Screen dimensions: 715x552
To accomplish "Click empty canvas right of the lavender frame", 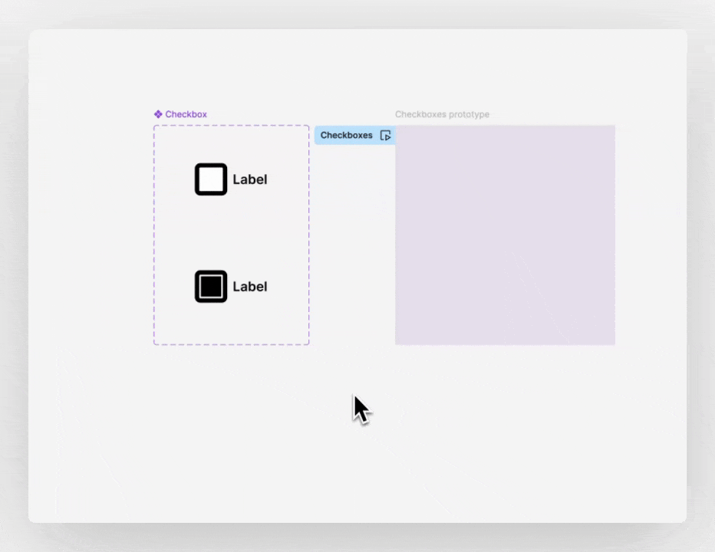I will pos(651,235).
